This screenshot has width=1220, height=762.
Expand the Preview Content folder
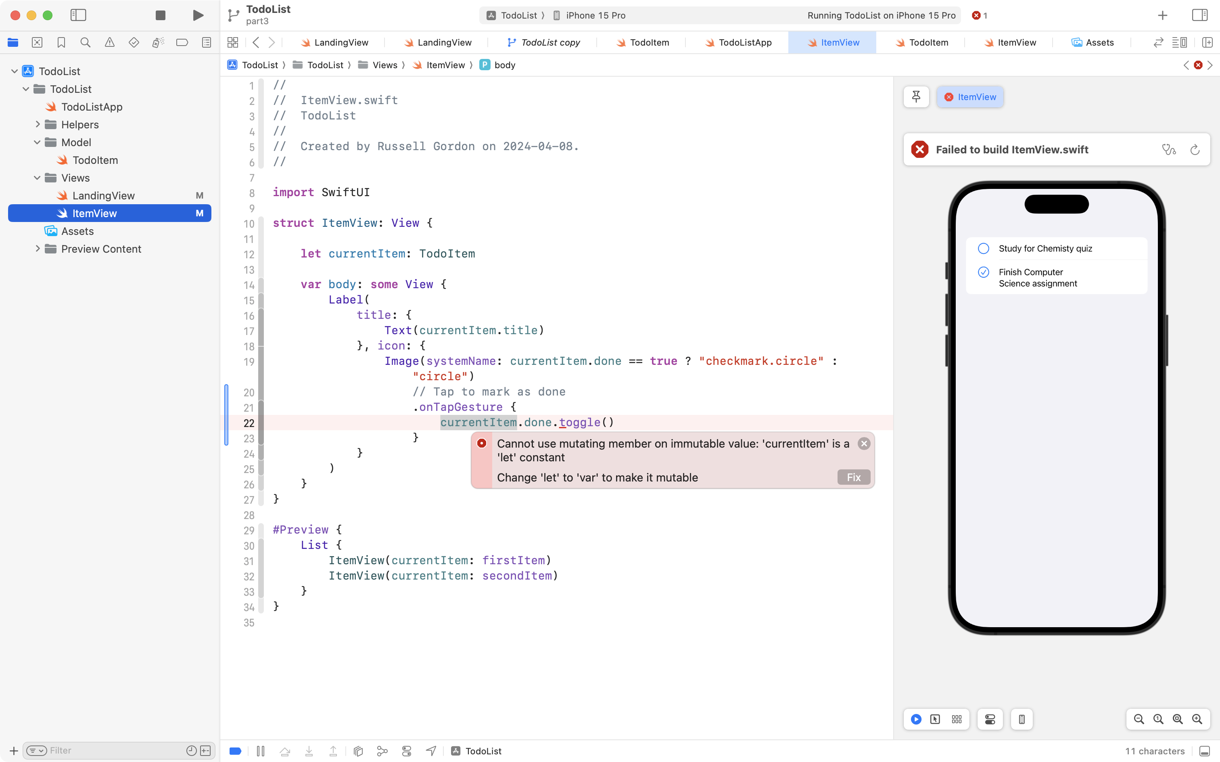pos(37,249)
